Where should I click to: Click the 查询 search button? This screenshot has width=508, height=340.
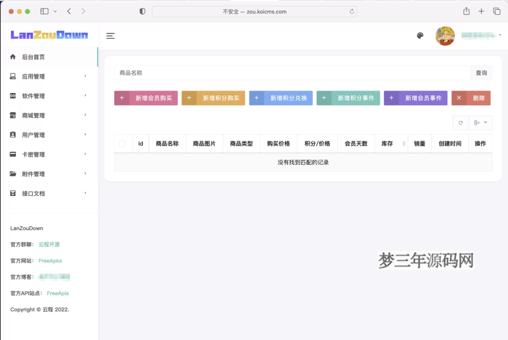point(481,72)
